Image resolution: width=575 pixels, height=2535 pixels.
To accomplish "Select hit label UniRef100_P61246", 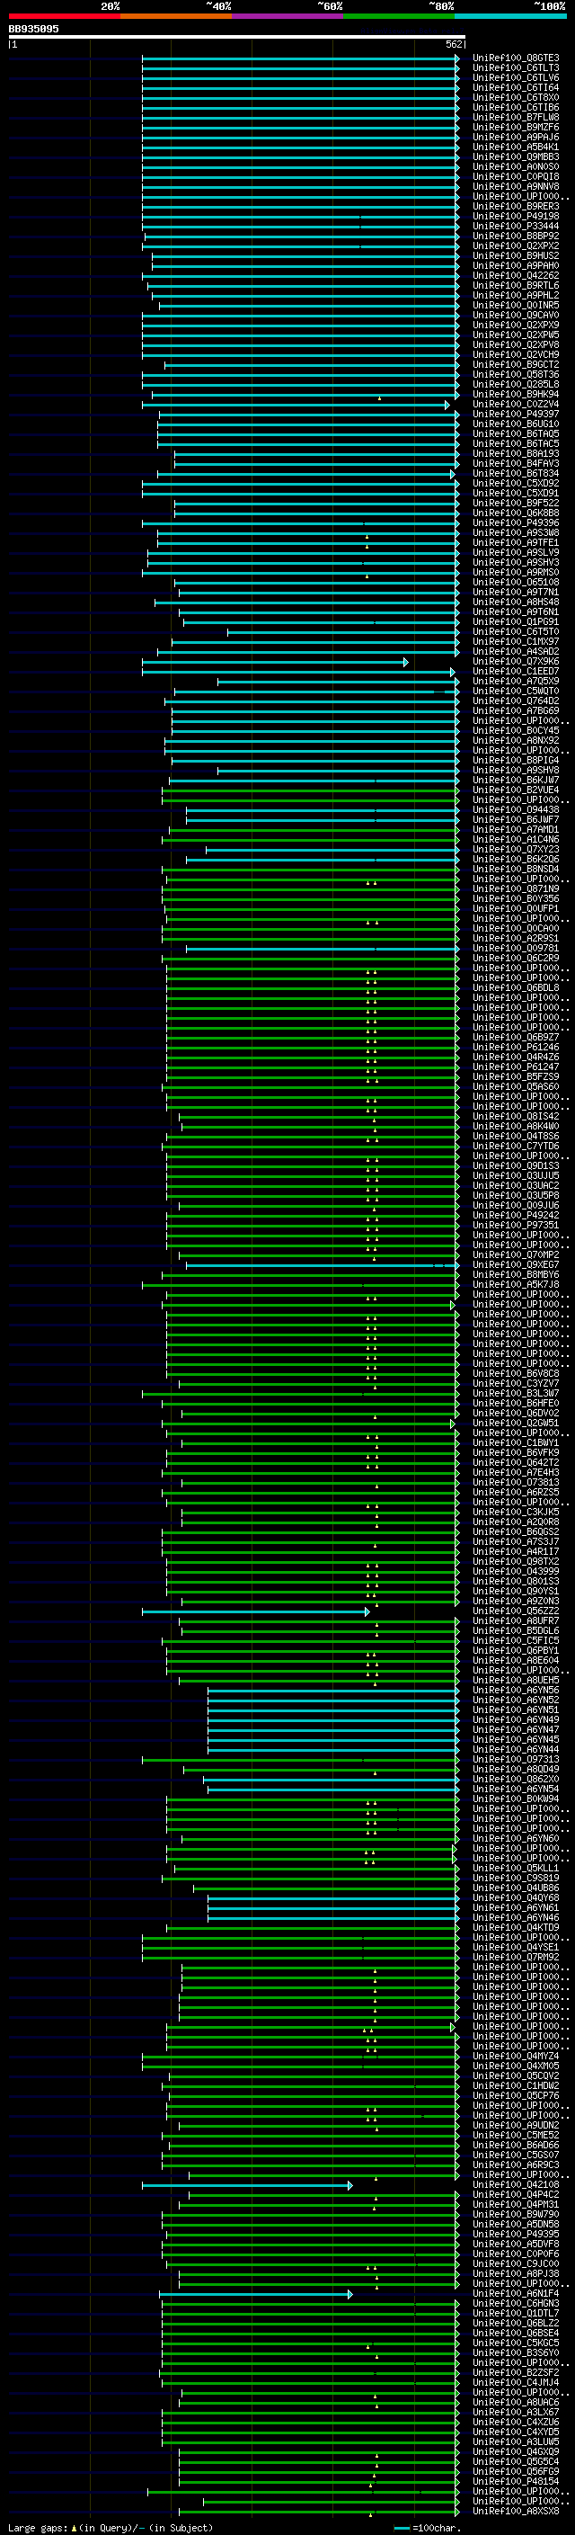I will pos(516,1048).
